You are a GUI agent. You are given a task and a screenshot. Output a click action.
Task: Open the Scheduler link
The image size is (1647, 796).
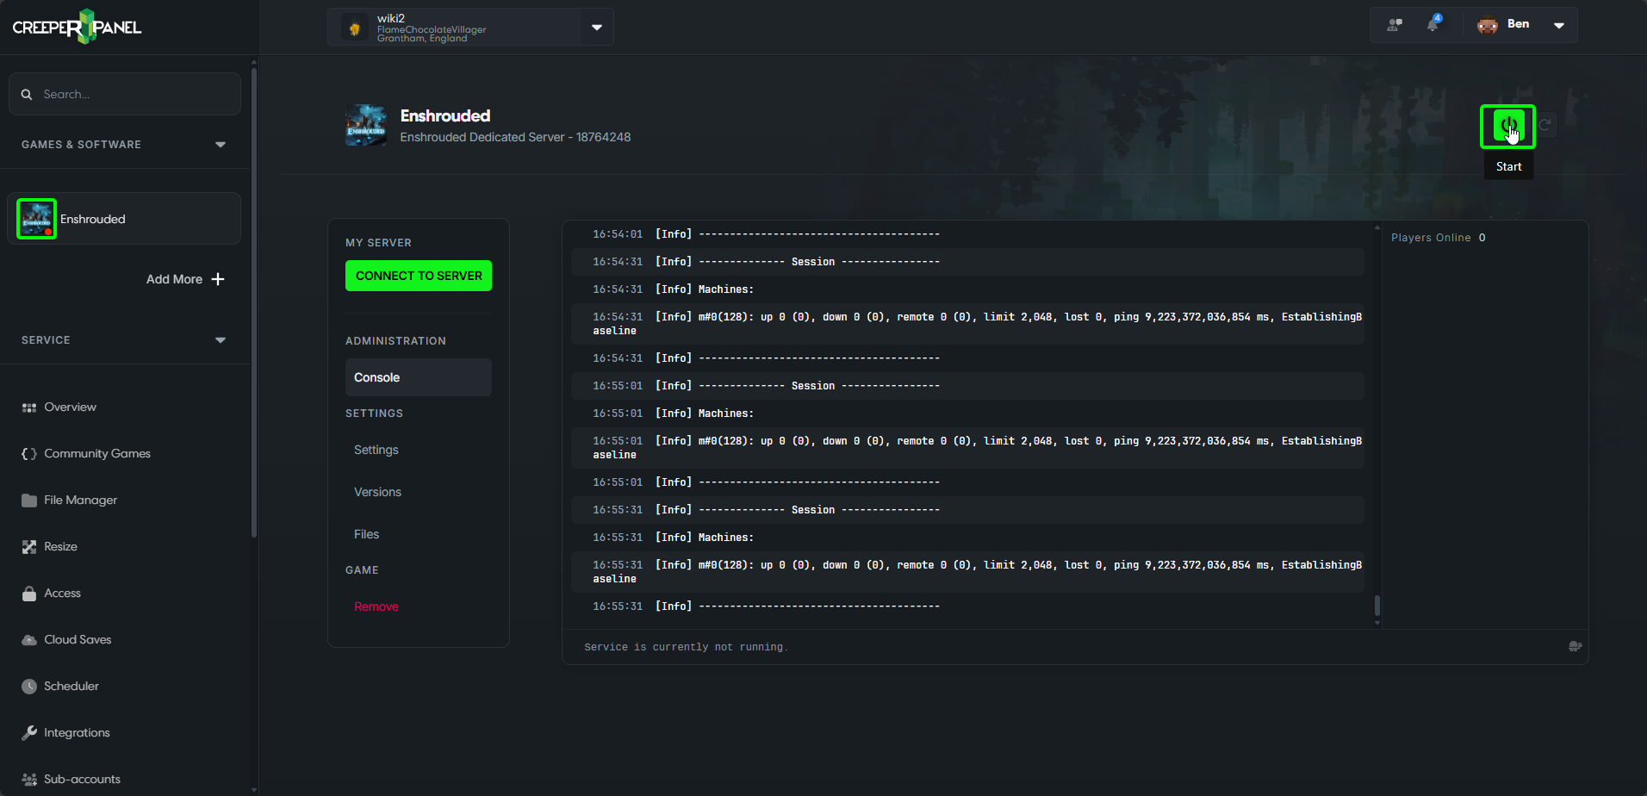(71, 687)
